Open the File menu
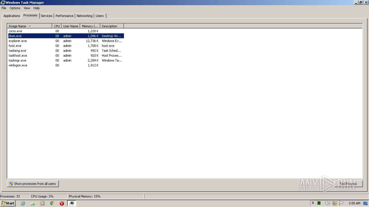The image size is (369, 207). [4, 8]
